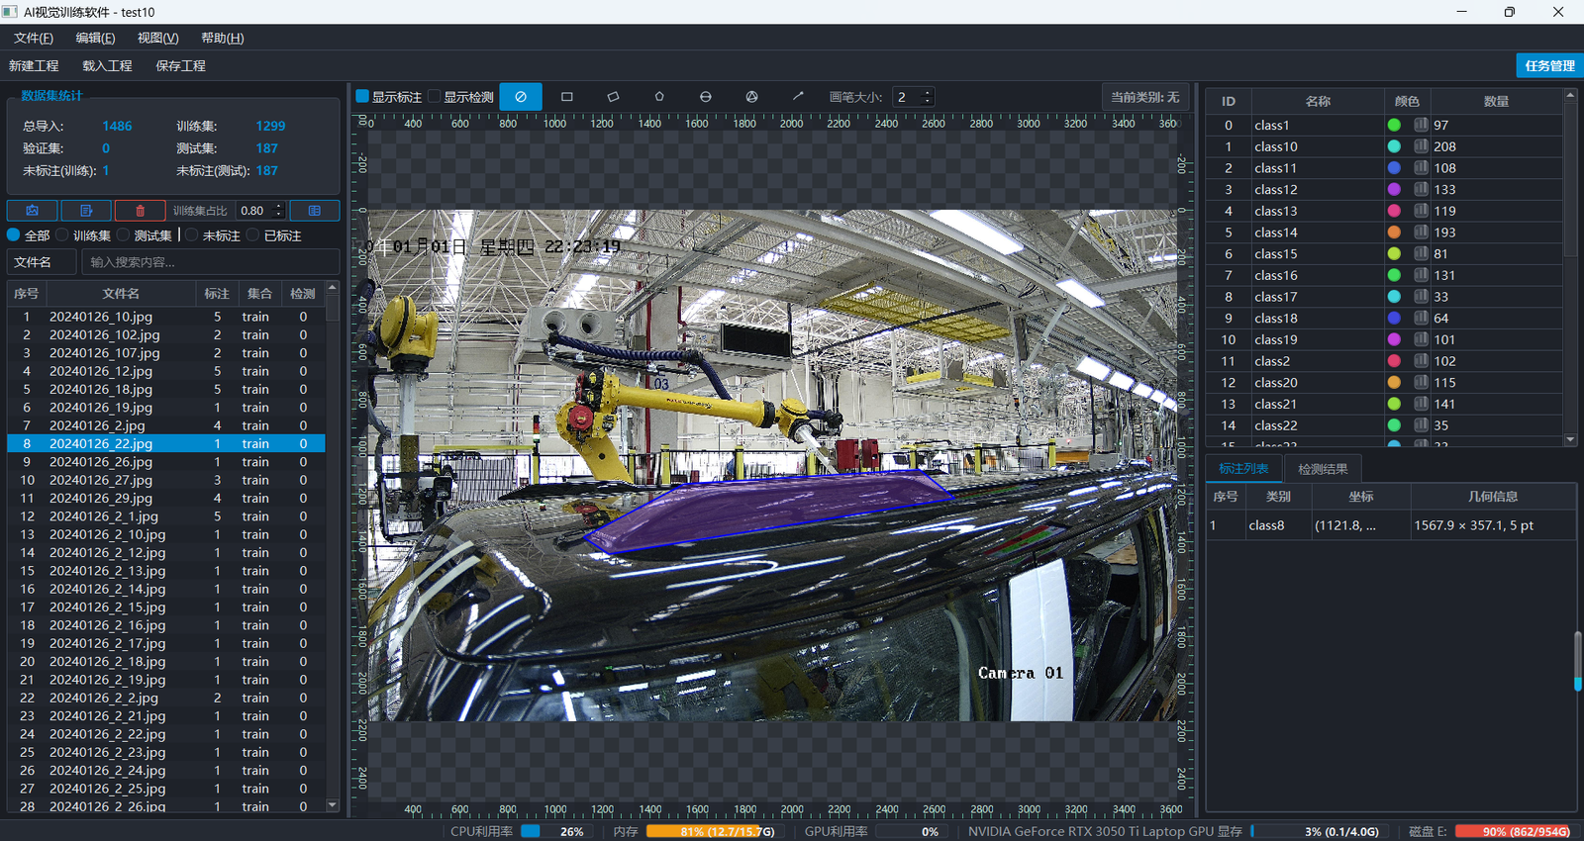
Task: Select the 未标注 filter radio button
Action: point(192,235)
